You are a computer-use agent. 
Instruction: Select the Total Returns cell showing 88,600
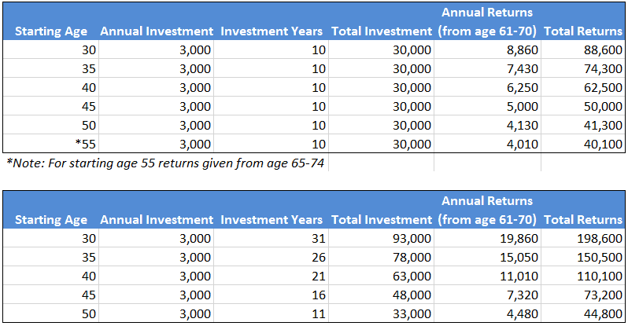click(582, 49)
